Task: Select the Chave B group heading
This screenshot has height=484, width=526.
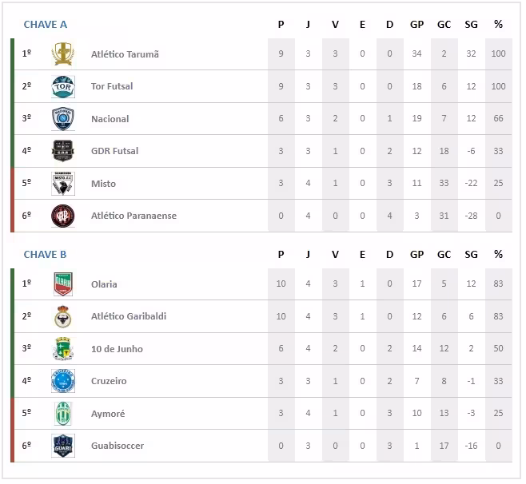Action: pyautogui.click(x=46, y=255)
